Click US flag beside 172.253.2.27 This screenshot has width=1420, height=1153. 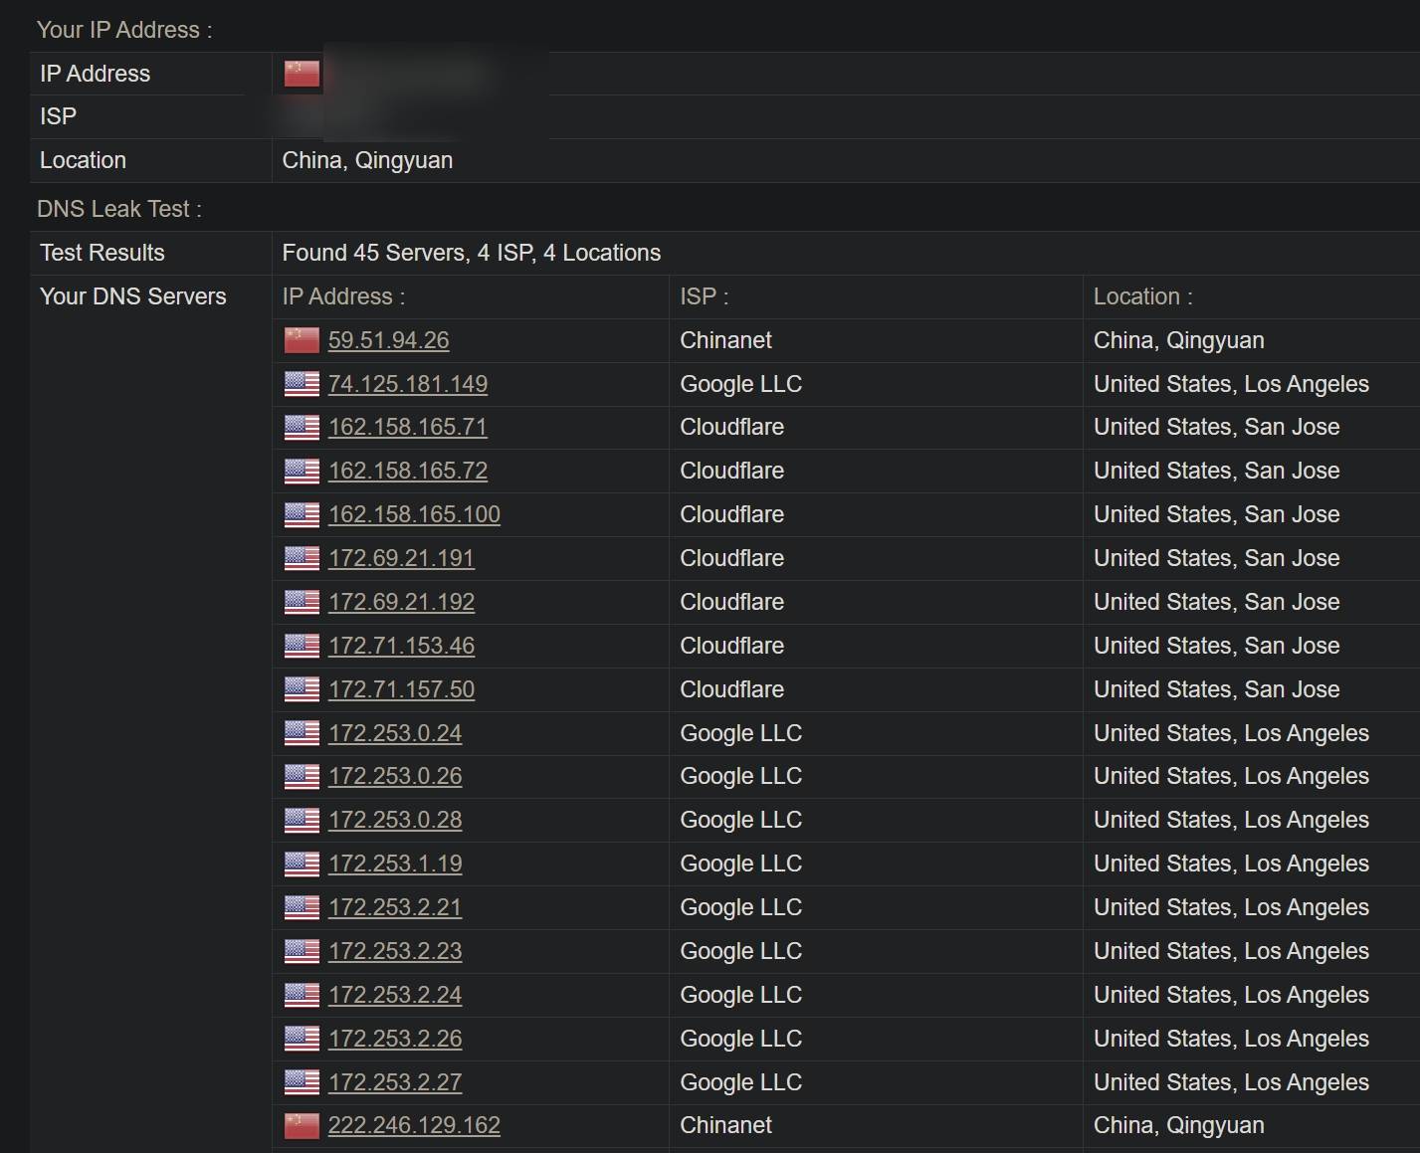pyautogui.click(x=302, y=1083)
